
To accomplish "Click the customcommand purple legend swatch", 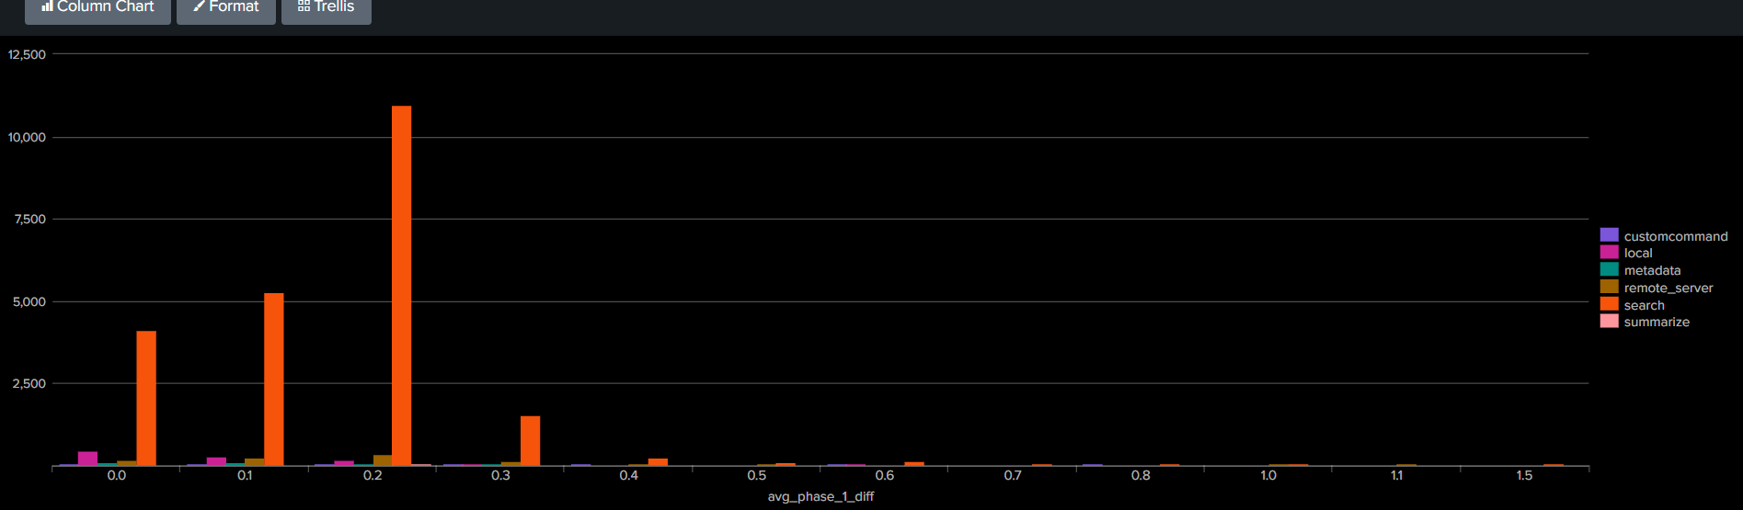I will 1609,235.
